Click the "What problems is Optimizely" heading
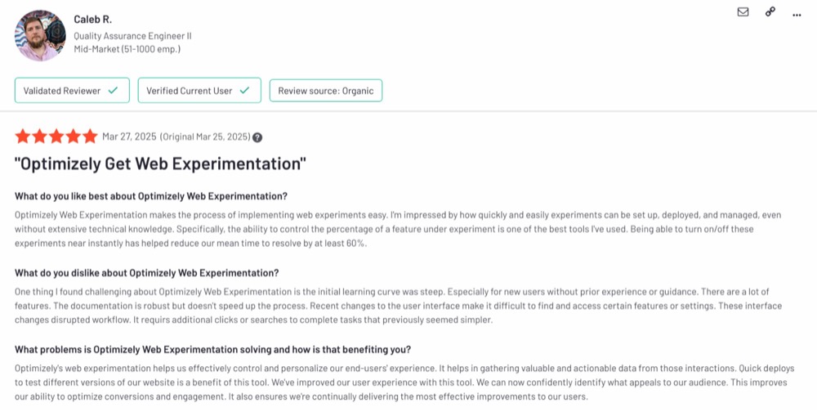The width and height of the screenshot is (817, 412). coord(212,349)
